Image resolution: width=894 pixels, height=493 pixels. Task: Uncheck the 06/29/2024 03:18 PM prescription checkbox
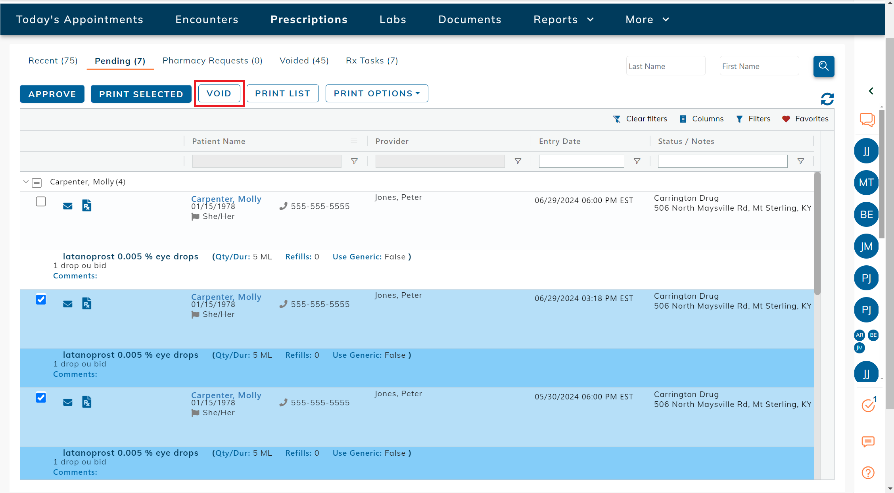41,299
